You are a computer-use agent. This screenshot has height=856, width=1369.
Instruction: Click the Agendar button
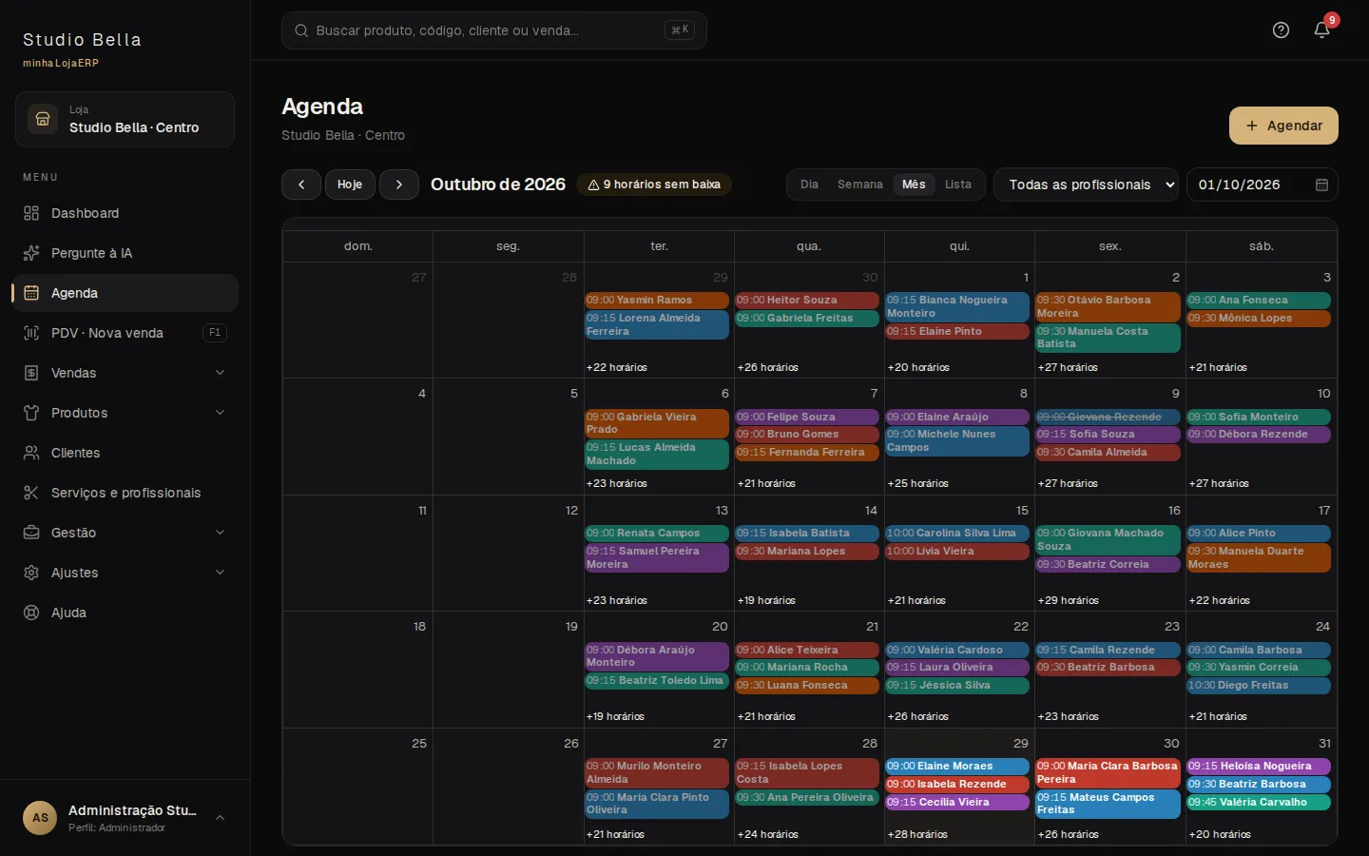(1283, 126)
